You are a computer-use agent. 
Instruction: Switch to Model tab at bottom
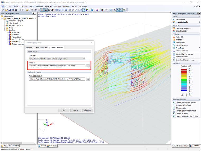pos(42,146)
